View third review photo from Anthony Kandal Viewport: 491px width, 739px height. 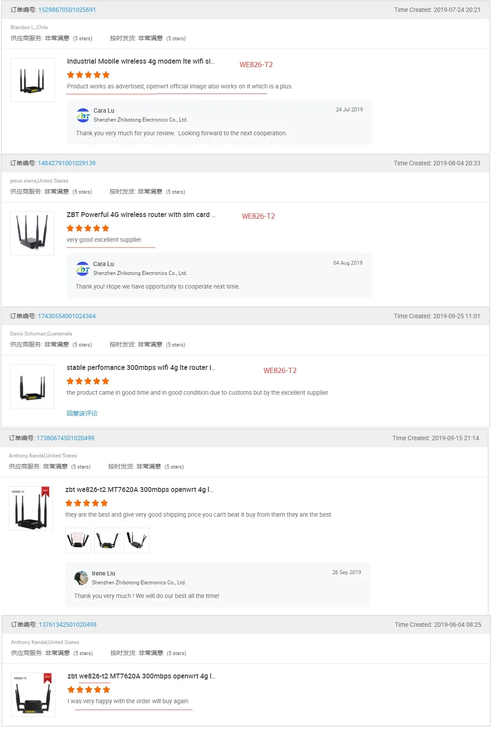[136, 540]
